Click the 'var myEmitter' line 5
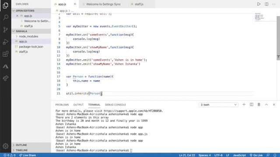280x157 pixels. (101, 26)
